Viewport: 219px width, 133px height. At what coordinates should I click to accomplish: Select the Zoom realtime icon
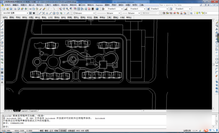tap(64, 9)
